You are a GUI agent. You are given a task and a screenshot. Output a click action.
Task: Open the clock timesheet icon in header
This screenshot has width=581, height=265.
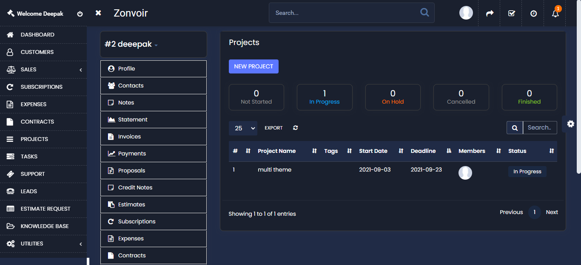point(533,14)
